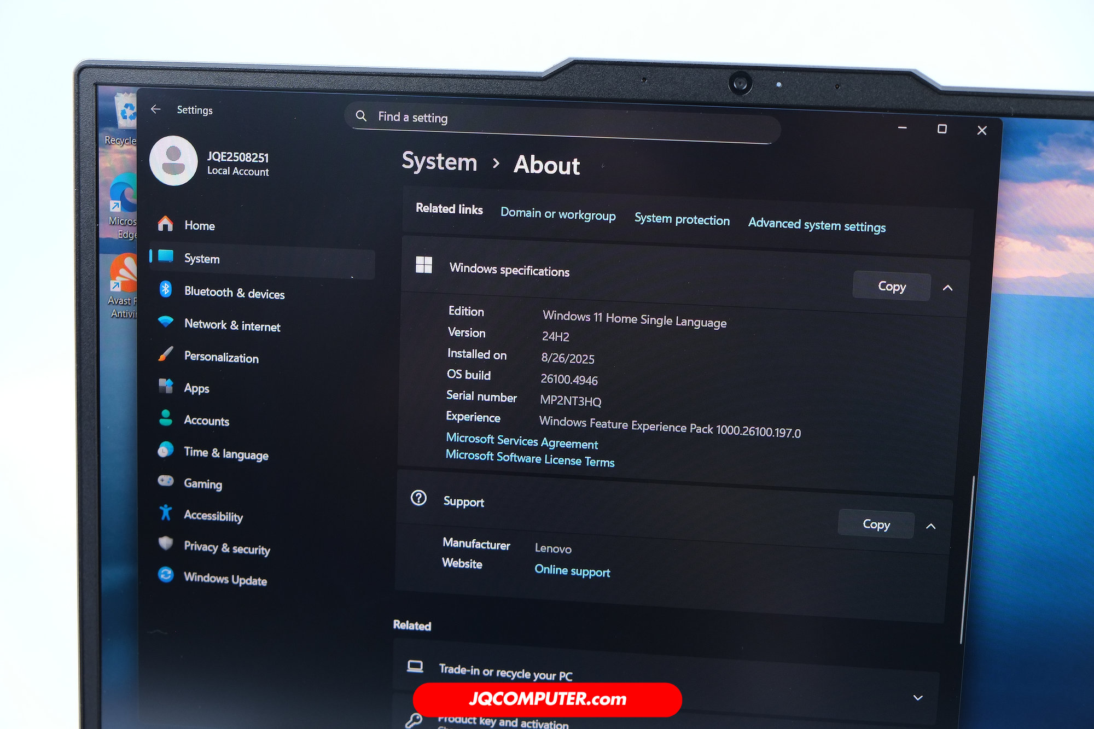Click the 24H2 version value

pyautogui.click(x=555, y=336)
